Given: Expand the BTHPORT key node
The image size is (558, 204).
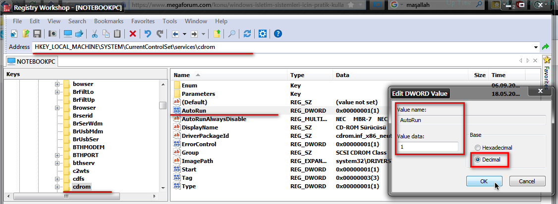Looking at the screenshot, I should click(57, 155).
